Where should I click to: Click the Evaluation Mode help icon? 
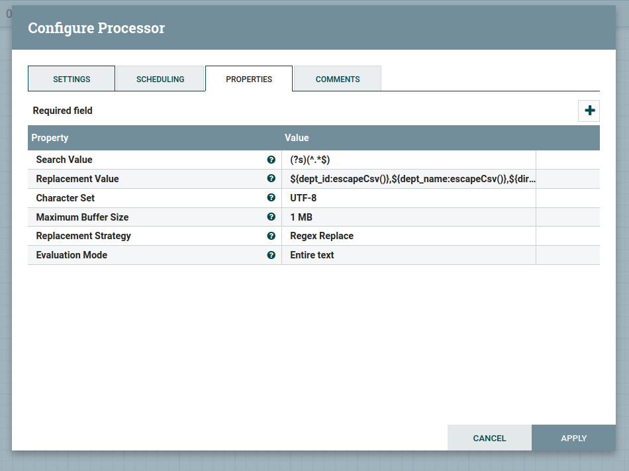coord(271,255)
